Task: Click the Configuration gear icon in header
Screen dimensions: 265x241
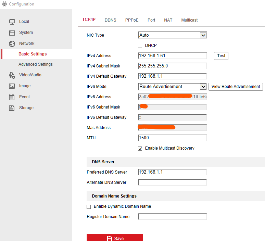Action: click(4, 4)
